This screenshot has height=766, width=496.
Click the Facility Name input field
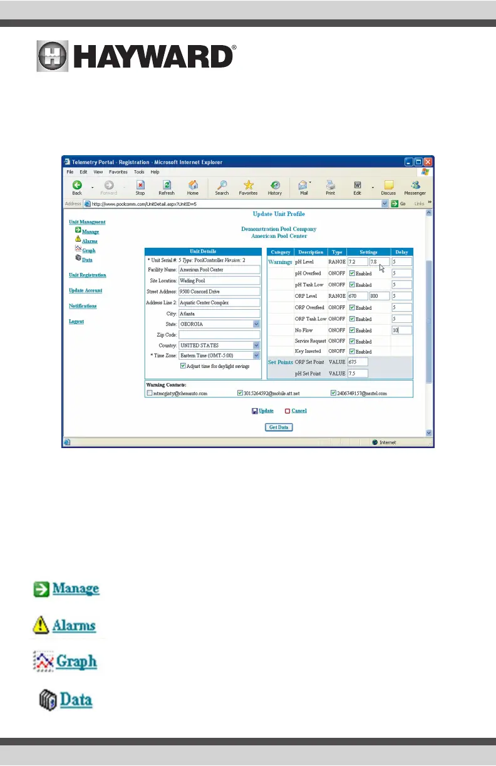(219, 270)
